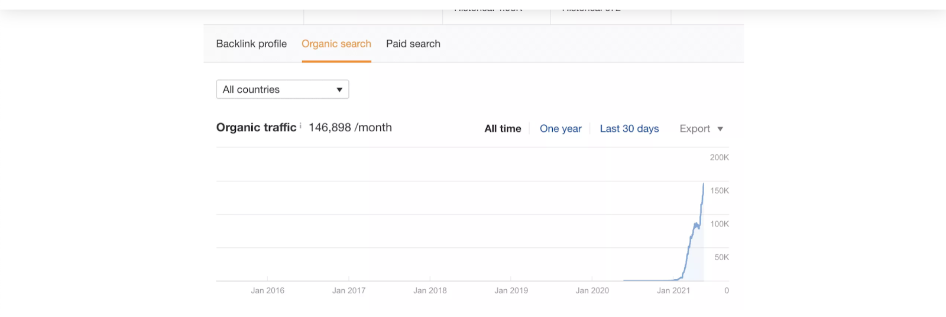Open the Paid search tab
The image size is (946, 317).
pos(413,44)
